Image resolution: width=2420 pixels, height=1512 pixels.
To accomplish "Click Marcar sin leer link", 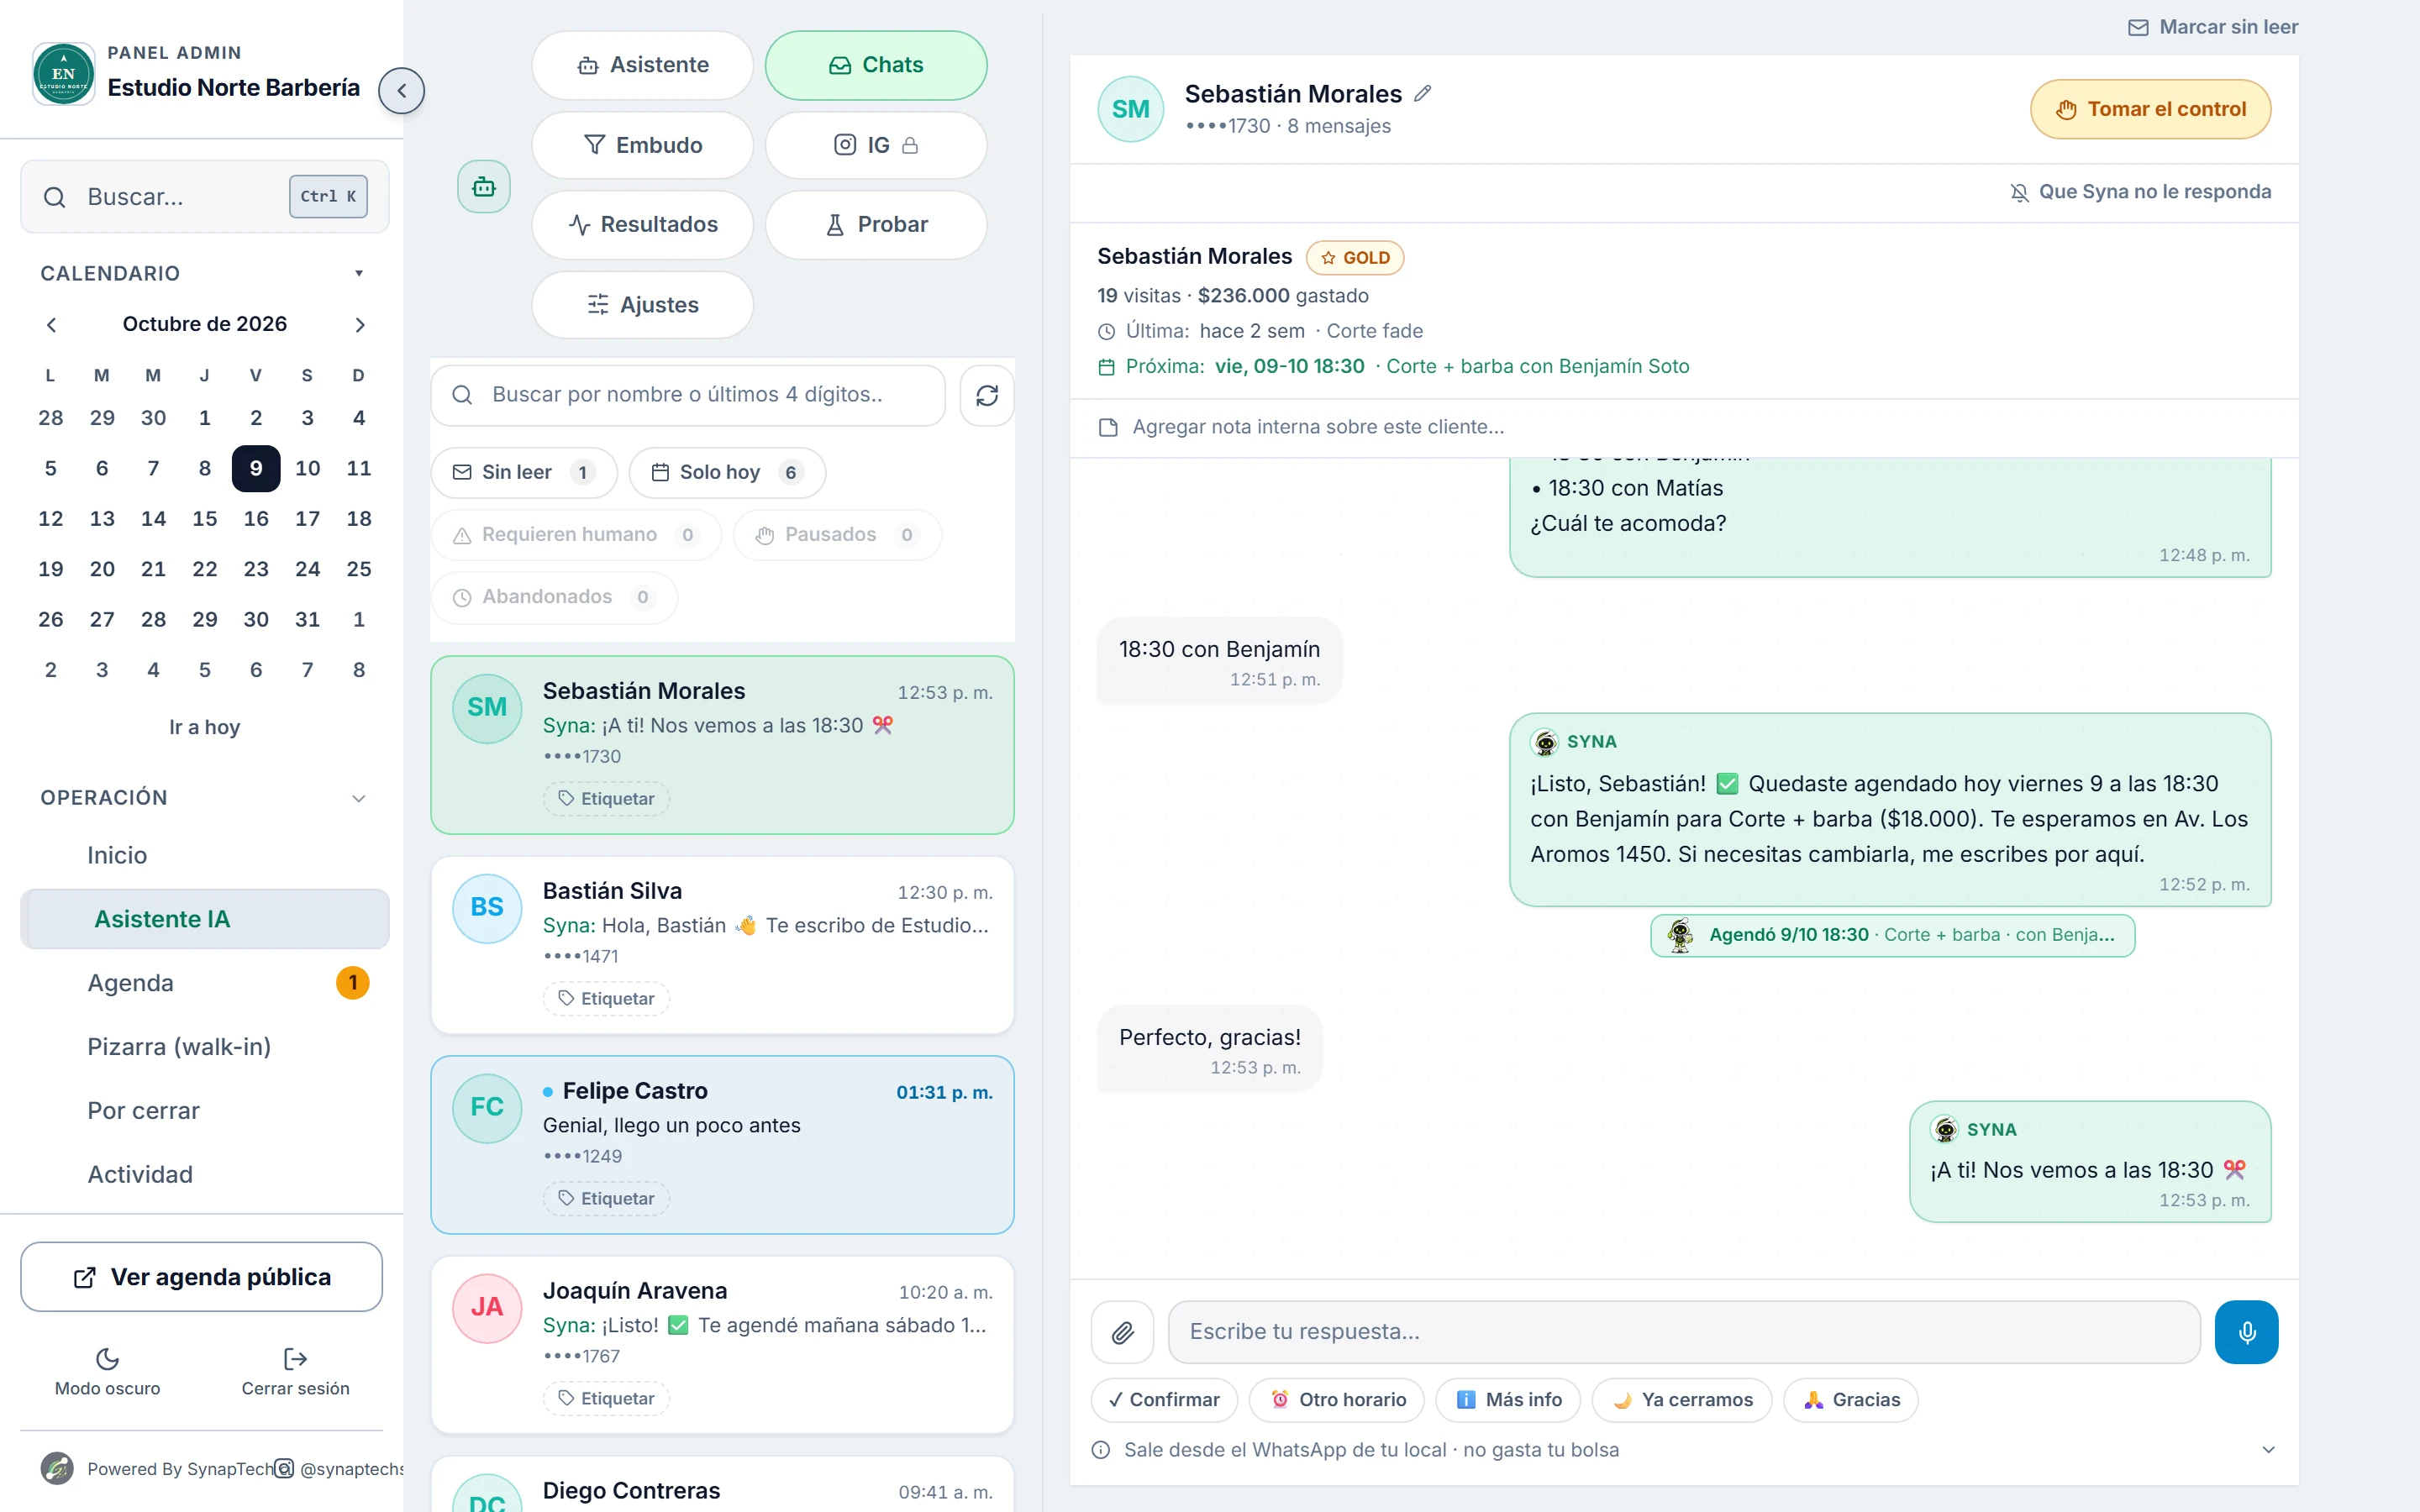I will pyautogui.click(x=2212, y=27).
